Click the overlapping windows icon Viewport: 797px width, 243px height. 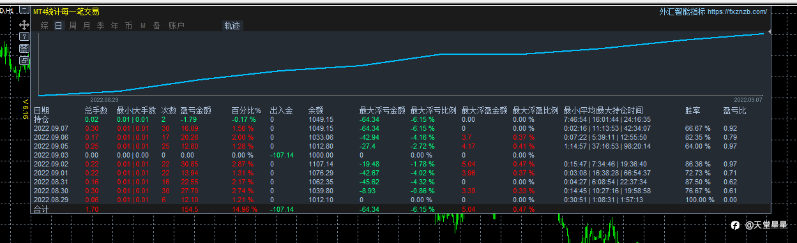coord(24,60)
